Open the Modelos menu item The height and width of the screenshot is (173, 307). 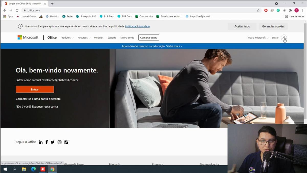(x=99, y=38)
